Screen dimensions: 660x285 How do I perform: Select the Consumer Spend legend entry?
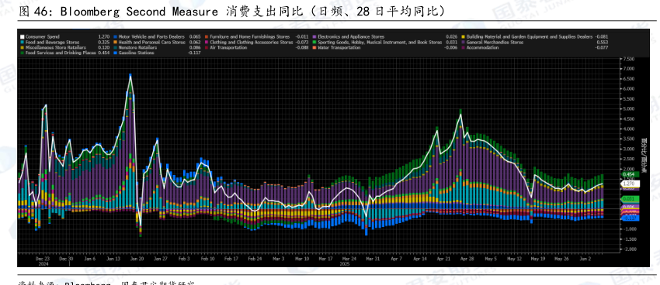(43, 37)
